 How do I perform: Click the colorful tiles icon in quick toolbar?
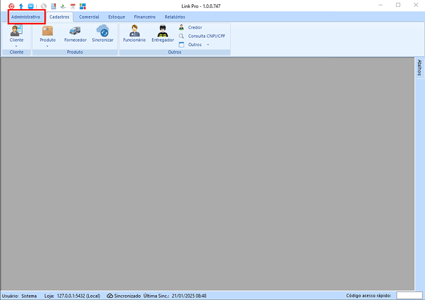[83, 6]
